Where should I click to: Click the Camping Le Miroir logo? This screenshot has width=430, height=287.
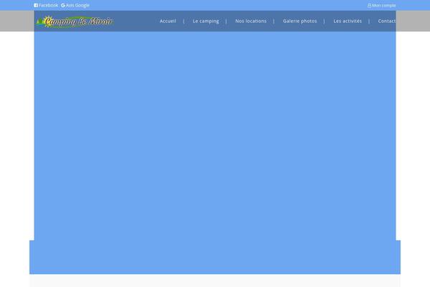(75, 22)
